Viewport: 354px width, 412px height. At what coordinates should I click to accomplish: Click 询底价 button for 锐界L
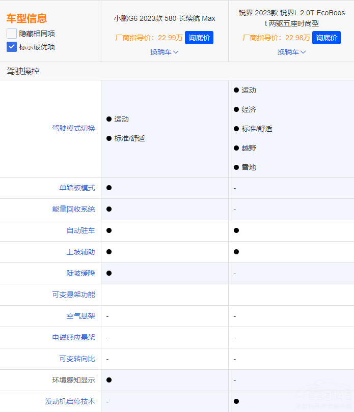[326, 38]
